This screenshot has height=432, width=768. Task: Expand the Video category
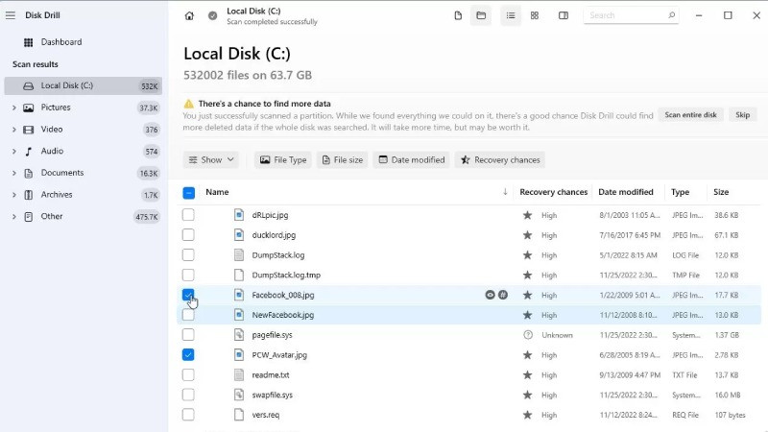[x=13, y=130]
